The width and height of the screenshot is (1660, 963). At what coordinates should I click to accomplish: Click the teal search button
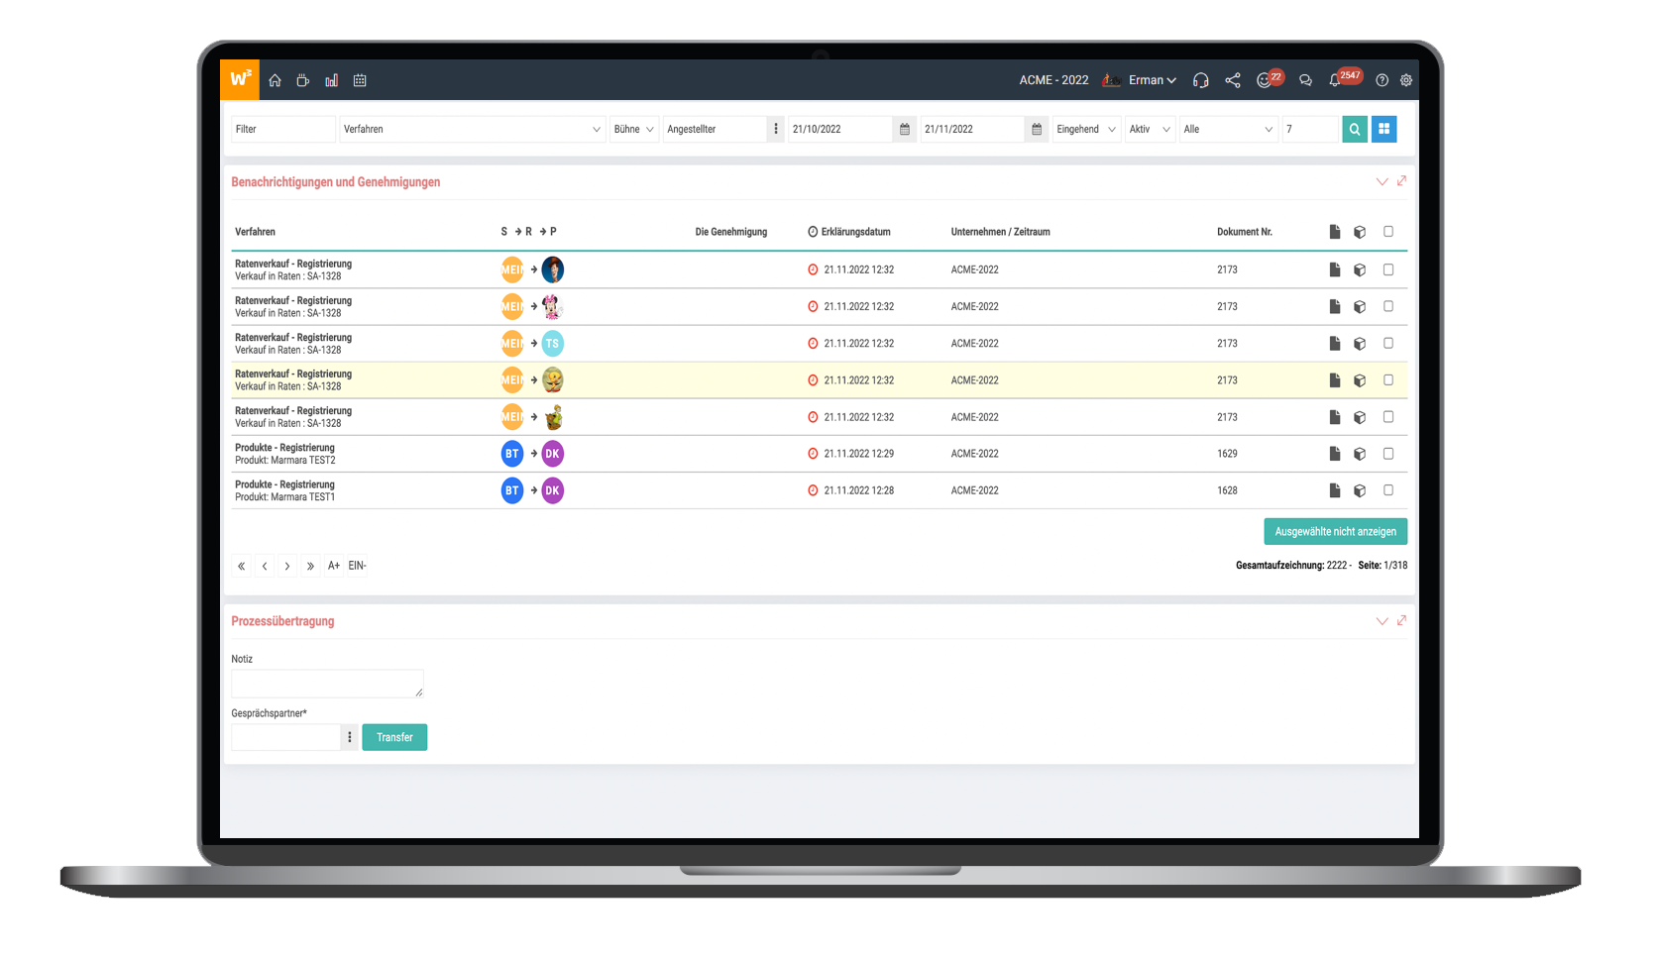coord(1354,129)
